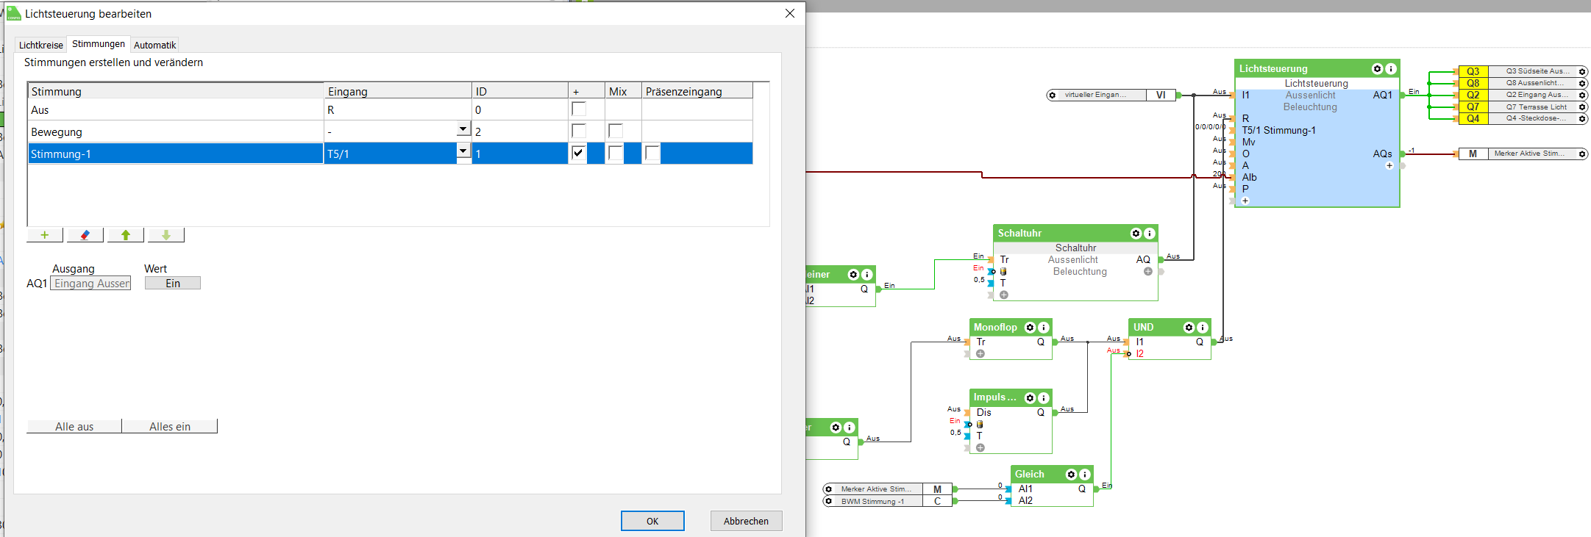Expand the T5/1 Eingang dropdown
1591x537 pixels.
(x=463, y=151)
